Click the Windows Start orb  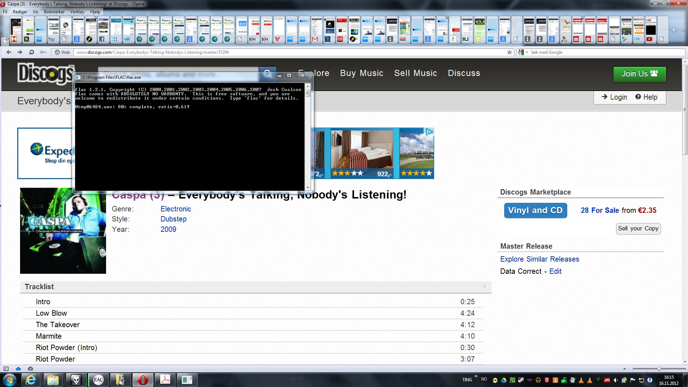point(9,380)
